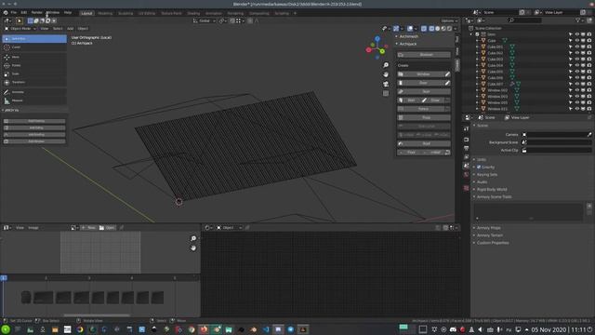Viewport: 595px width, 335px height.
Task: Click the camera eyedropper icon
Action: (x=588, y=134)
